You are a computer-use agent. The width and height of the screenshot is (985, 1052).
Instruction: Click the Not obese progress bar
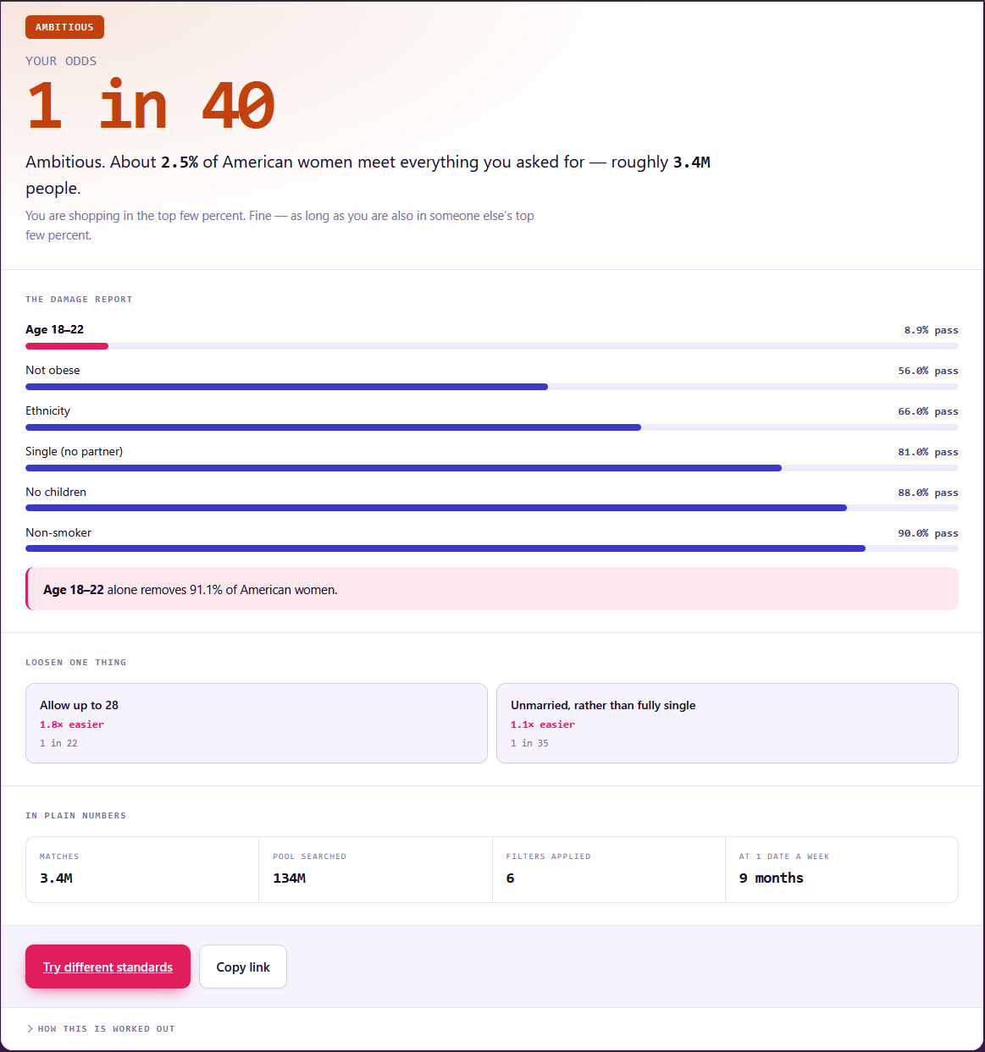coord(492,387)
